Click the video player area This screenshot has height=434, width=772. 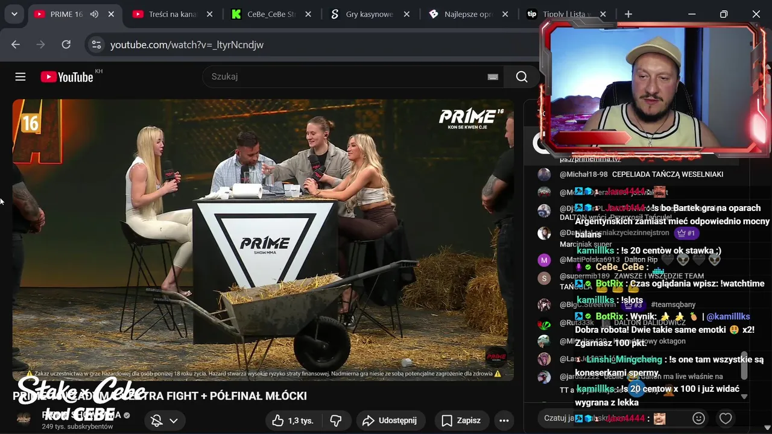click(263, 240)
